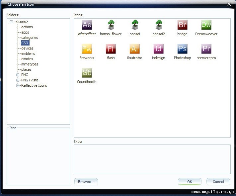Select the Reflective Icons label

[34, 85]
